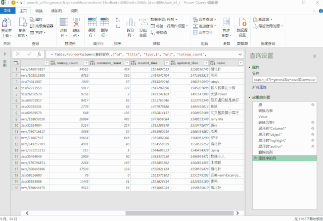The width and height of the screenshot is (323, 221).
Task: Switch to the 添加列 ribbon tab
Action: point(56,11)
